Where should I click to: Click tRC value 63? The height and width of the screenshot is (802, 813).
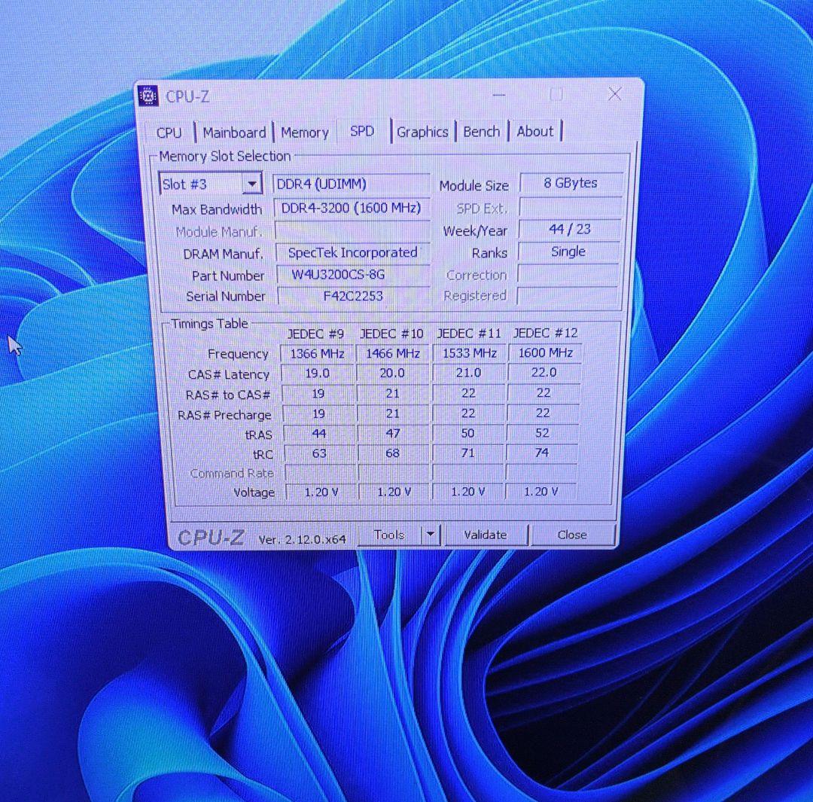(x=319, y=453)
